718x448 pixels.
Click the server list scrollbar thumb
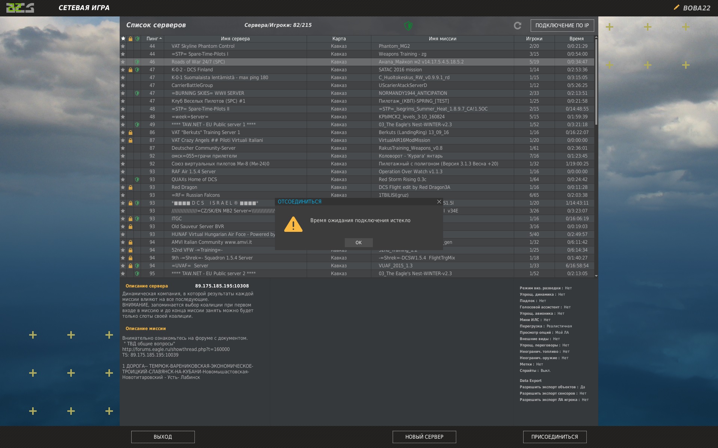pyautogui.click(x=596, y=82)
